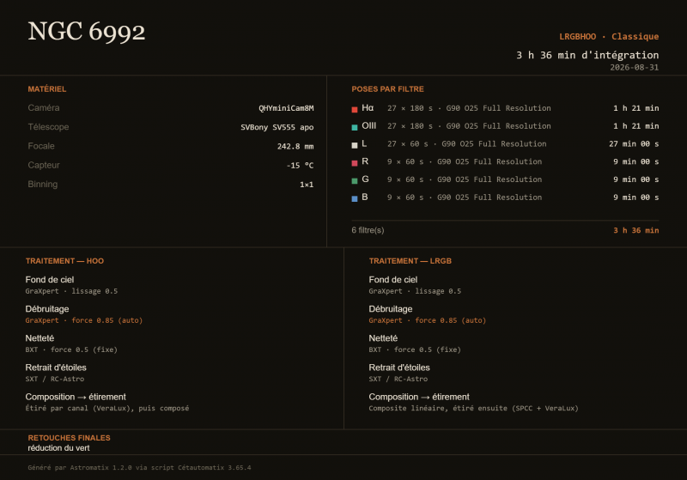The image size is (687, 480).
Task: Click the Télescope label
Action: coord(48,127)
